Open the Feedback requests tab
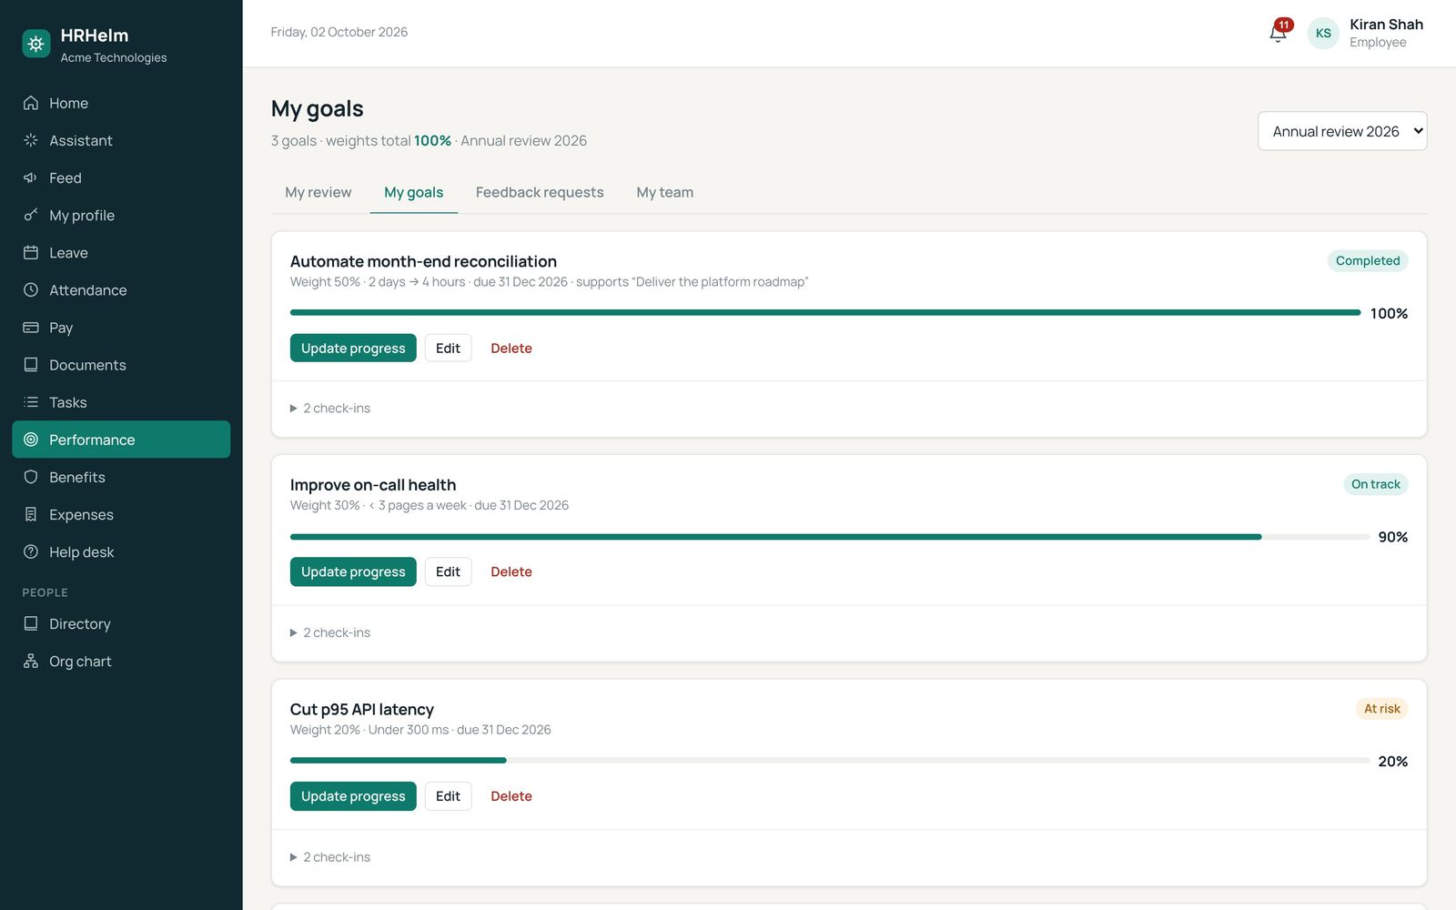The height and width of the screenshot is (910, 1456). click(540, 192)
